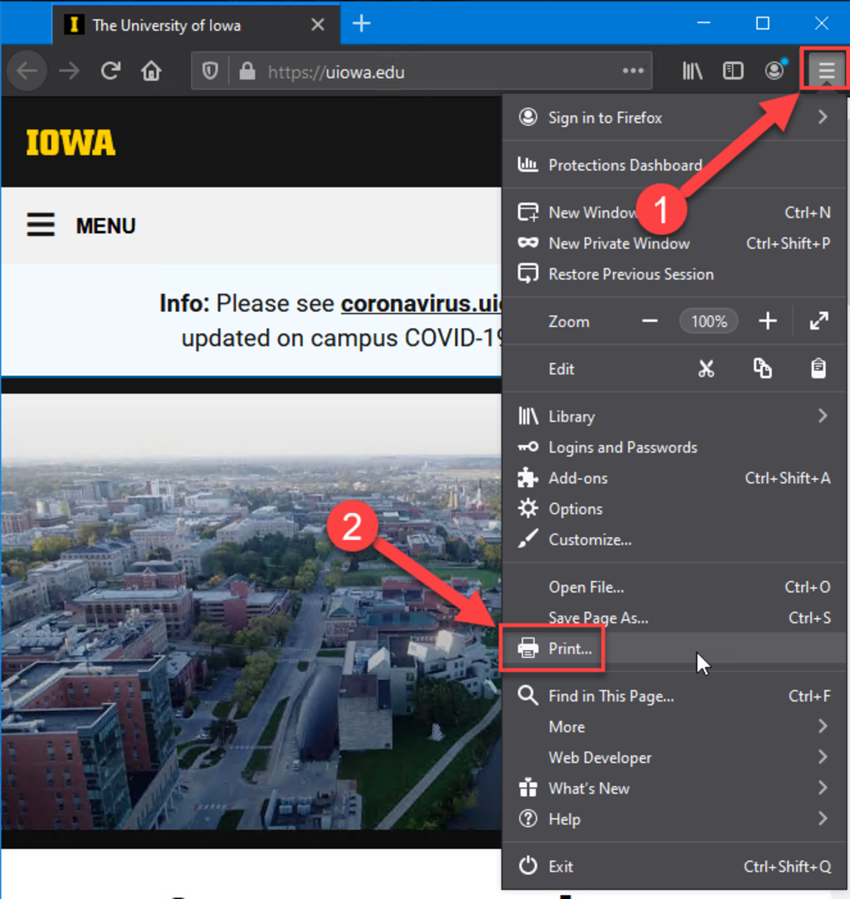This screenshot has width=850, height=899.
Task: Choose Logins and Passwords
Action: pos(623,447)
